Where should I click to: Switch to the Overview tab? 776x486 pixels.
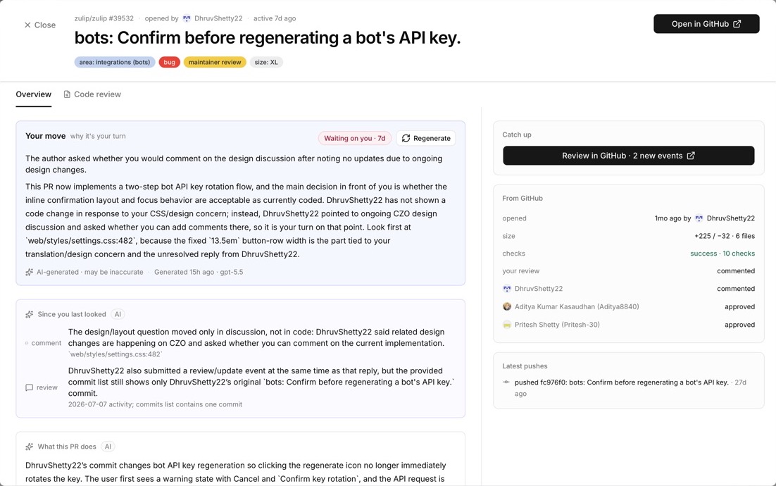coord(34,94)
